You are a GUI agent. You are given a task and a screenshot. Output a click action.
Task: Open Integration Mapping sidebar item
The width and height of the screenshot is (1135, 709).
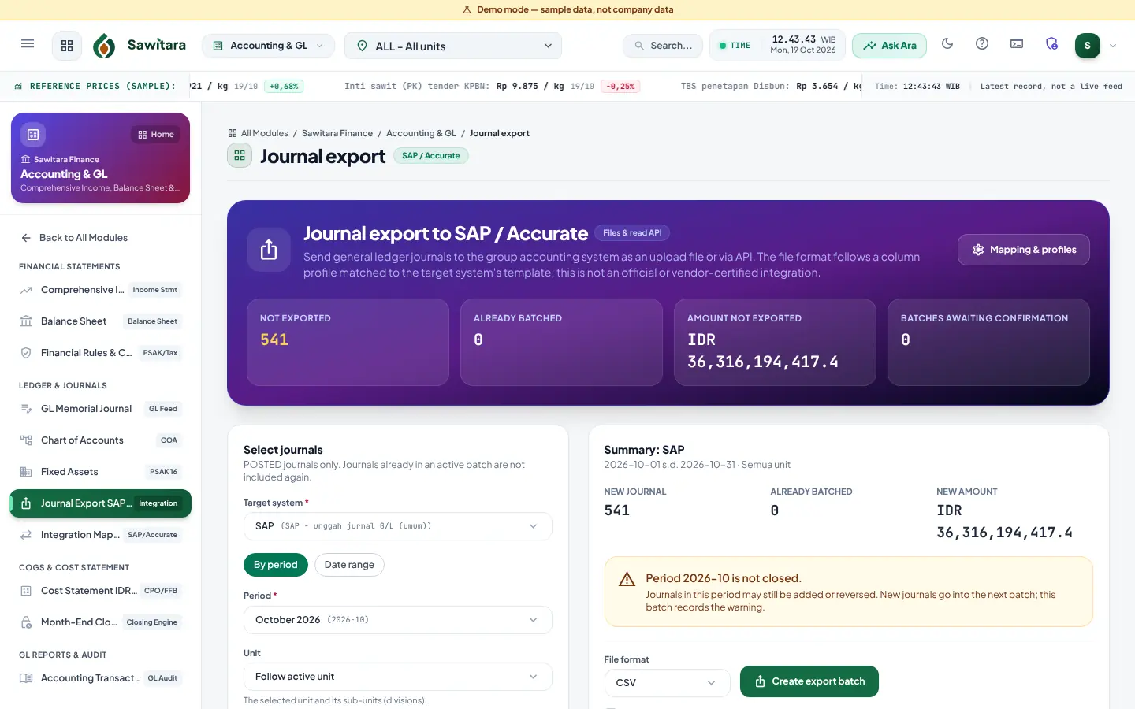pos(101,535)
